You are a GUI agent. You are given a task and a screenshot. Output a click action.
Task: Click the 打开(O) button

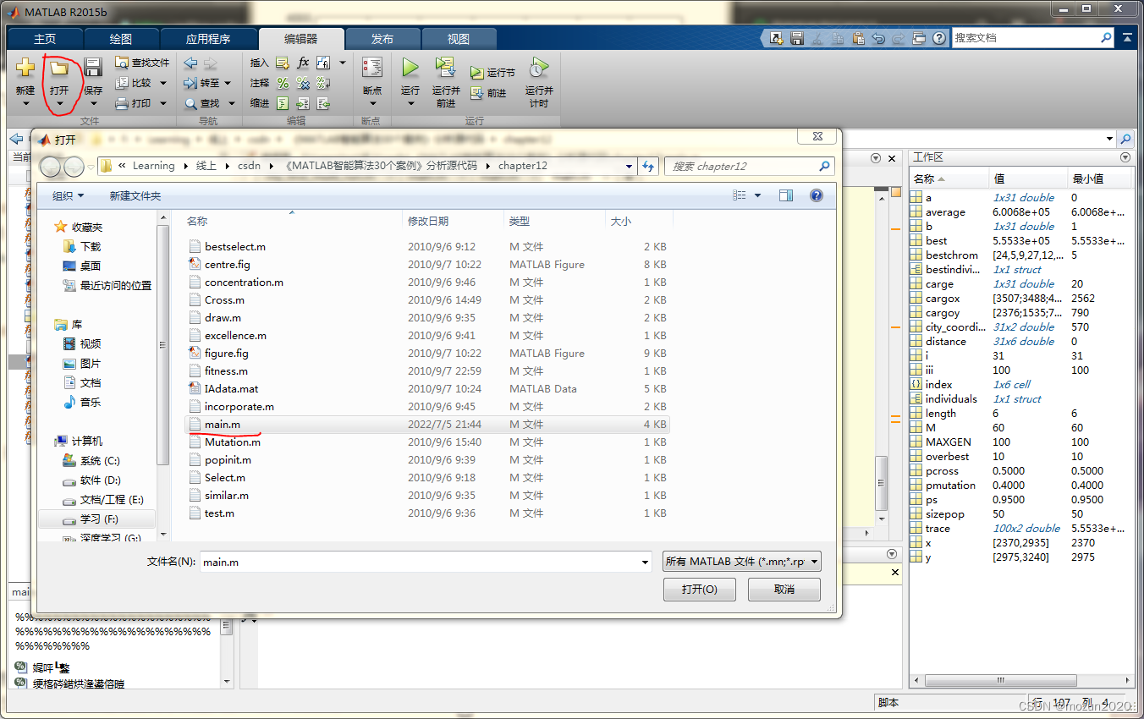pos(700,590)
